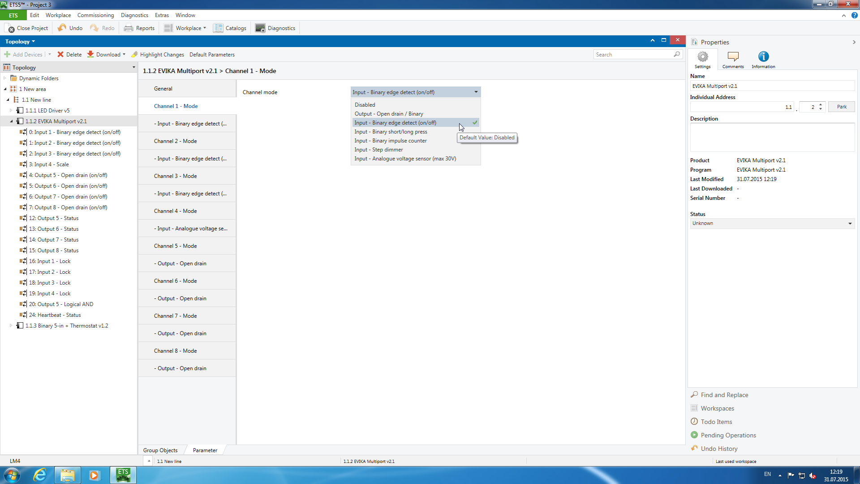
Task: Click the Default Parameters button
Action: point(212,55)
